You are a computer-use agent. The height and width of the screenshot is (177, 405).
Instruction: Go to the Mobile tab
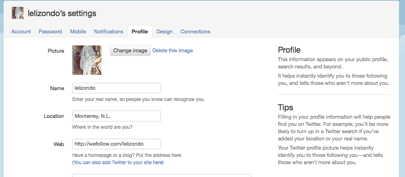point(78,32)
